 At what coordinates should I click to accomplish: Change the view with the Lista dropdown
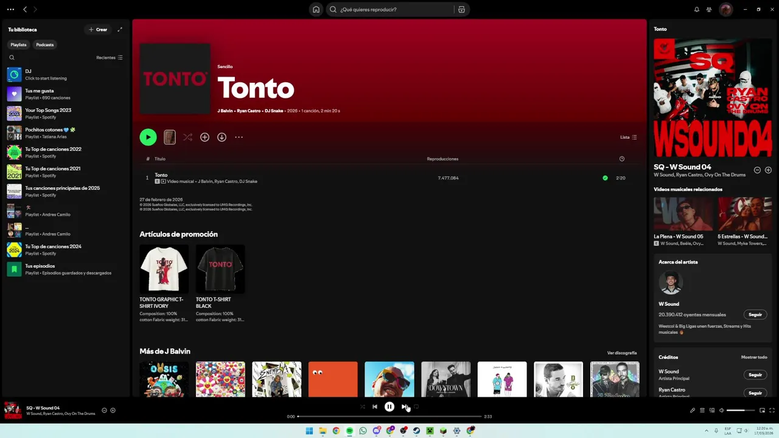[x=628, y=137]
